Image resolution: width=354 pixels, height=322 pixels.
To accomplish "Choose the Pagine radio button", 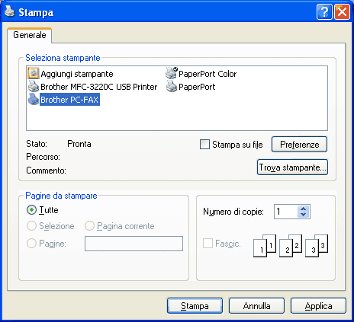I will (31, 244).
